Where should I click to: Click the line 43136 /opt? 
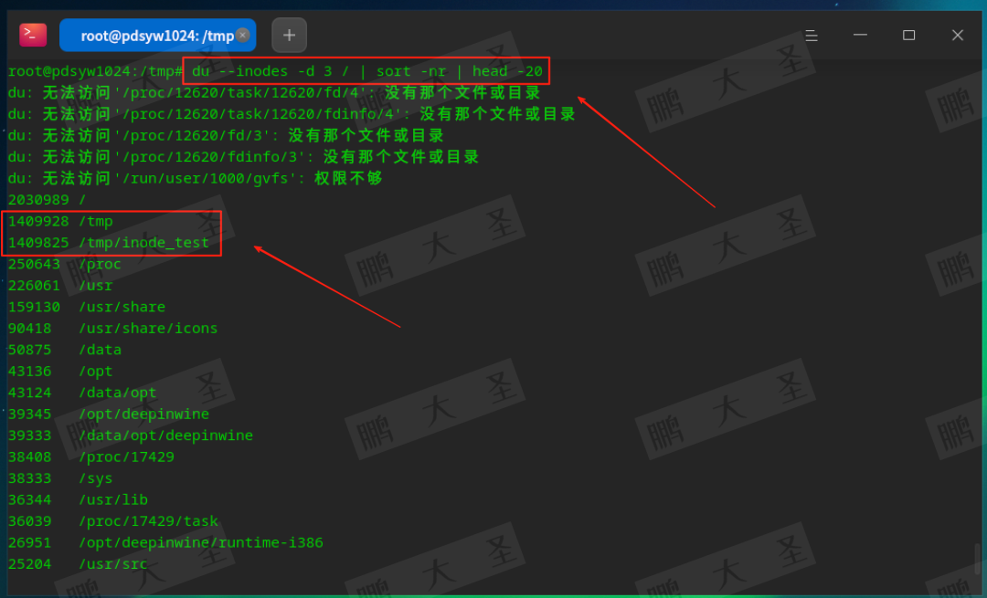[60, 371]
